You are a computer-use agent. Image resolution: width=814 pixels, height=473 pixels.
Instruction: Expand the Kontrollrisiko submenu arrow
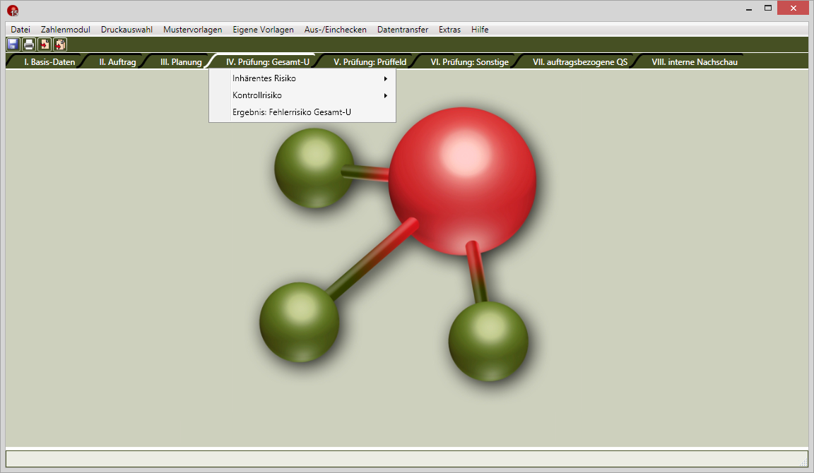coord(386,95)
